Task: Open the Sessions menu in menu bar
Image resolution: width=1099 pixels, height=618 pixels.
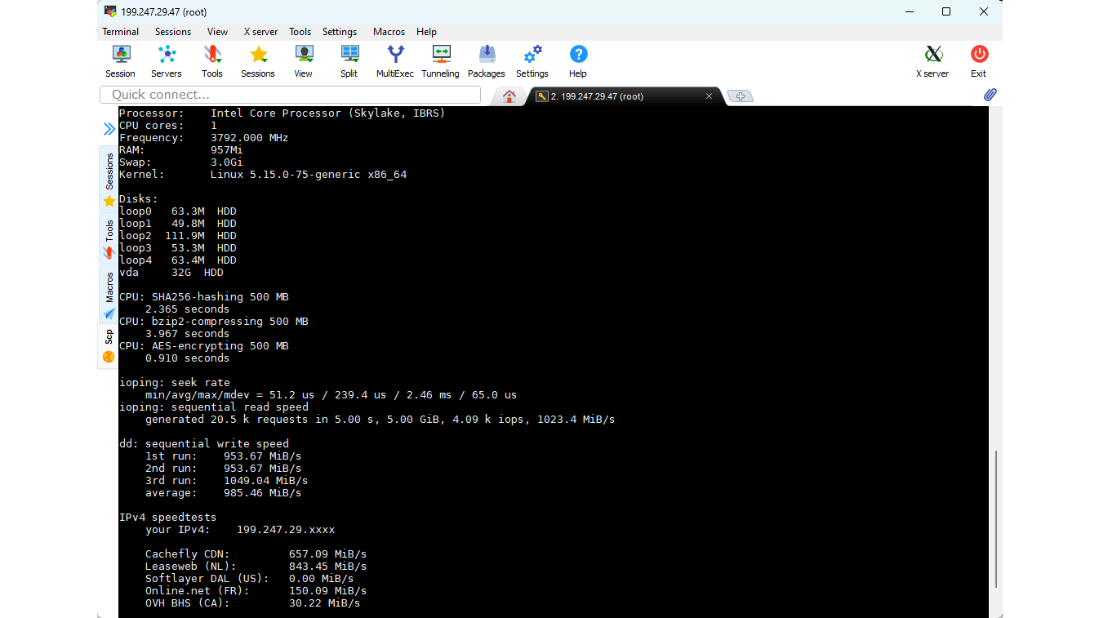Action: pyautogui.click(x=173, y=32)
